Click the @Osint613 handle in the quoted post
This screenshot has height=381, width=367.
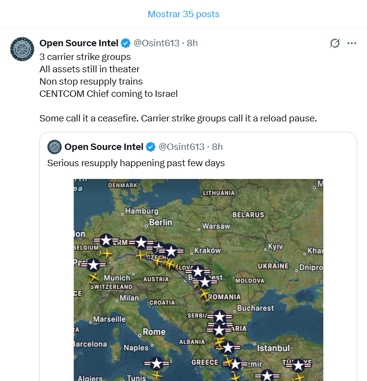(x=182, y=147)
